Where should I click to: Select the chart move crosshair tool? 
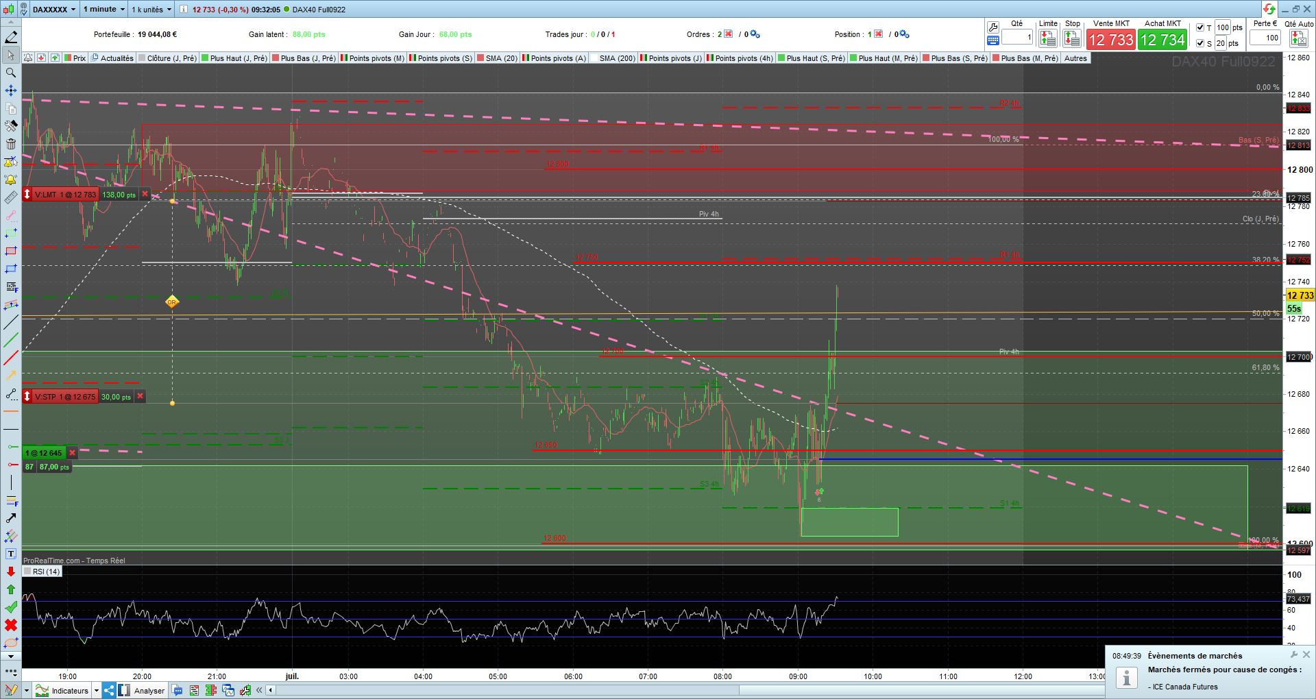pyautogui.click(x=11, y=90)
